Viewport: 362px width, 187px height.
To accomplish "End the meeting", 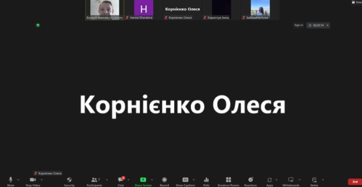I will tap(355, 182).
